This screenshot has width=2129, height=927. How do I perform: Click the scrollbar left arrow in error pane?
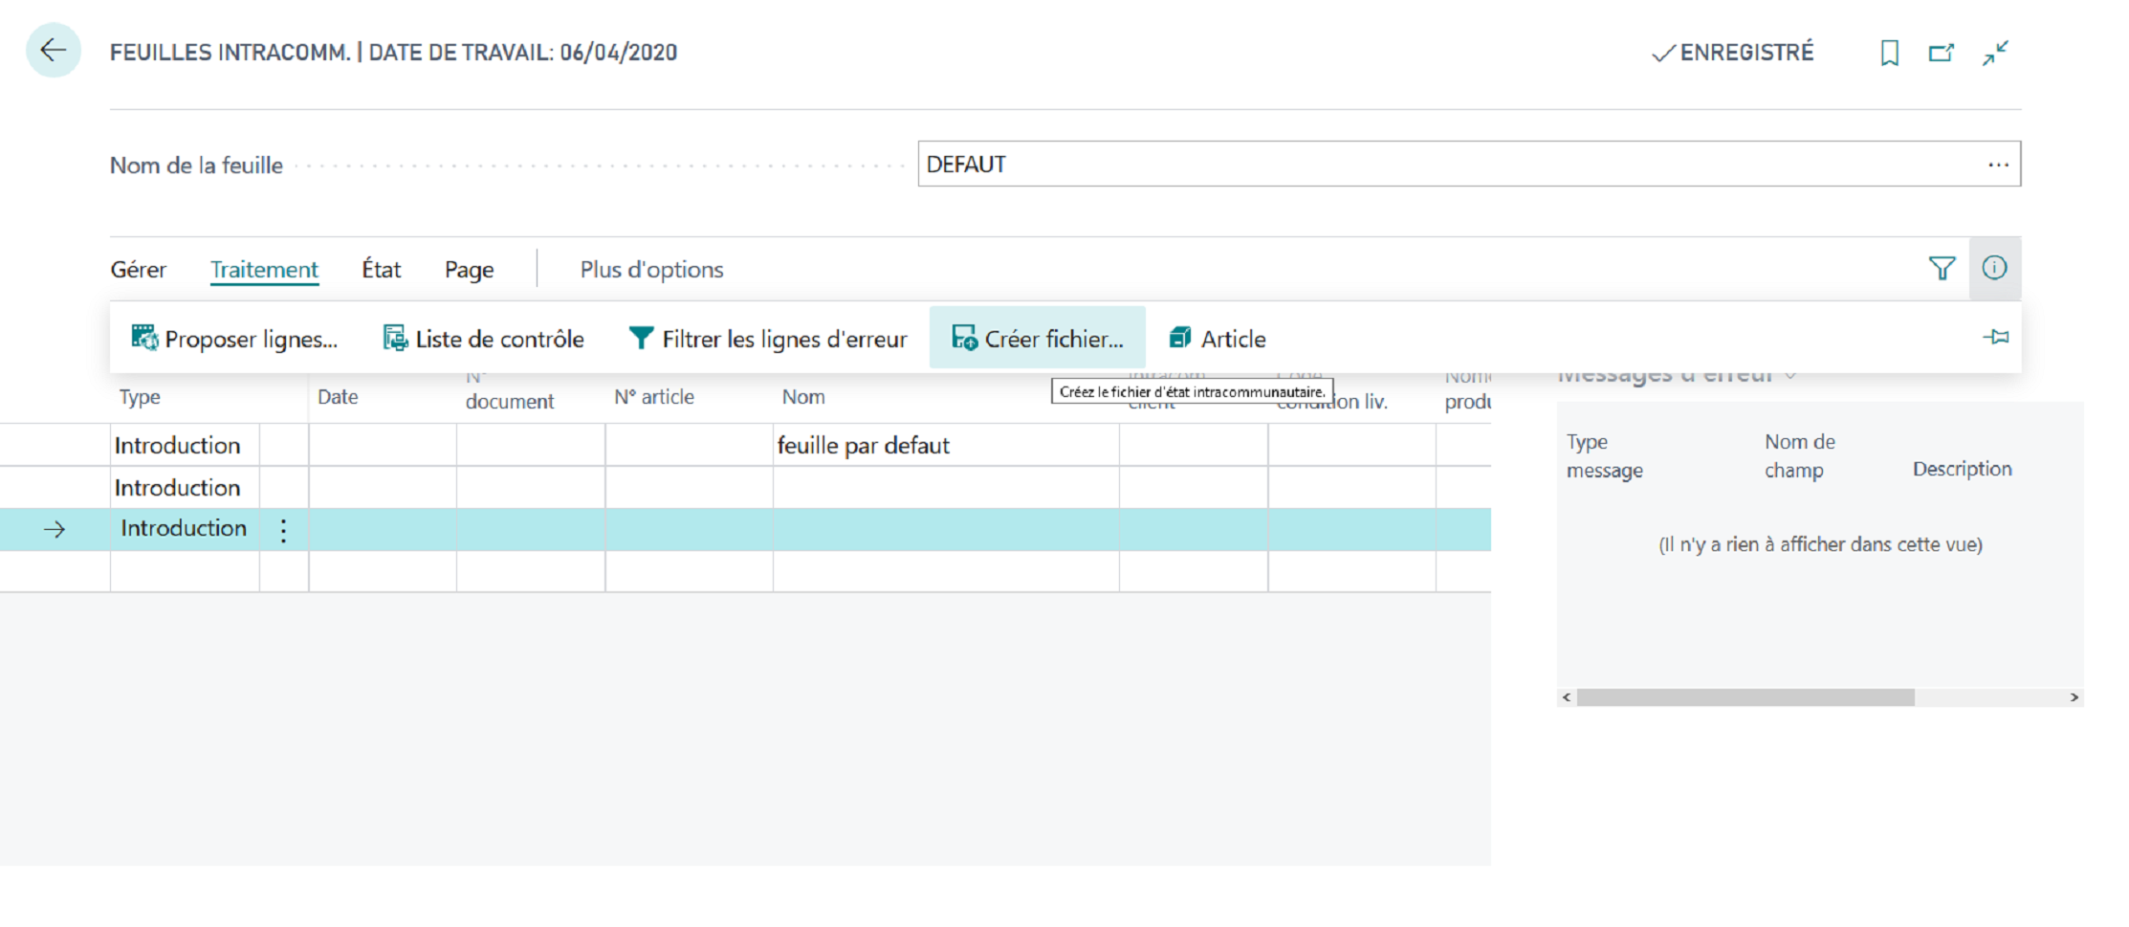click(x=1567, y=697)
